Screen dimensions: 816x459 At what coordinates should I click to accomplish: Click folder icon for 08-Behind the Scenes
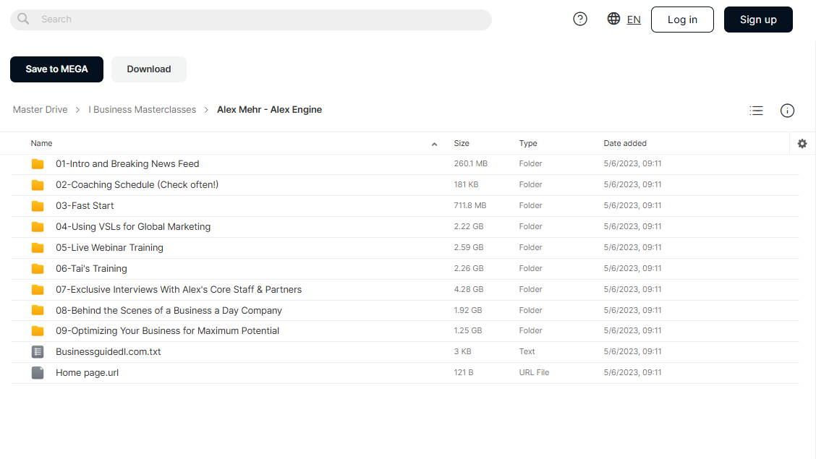click(38, 310)
